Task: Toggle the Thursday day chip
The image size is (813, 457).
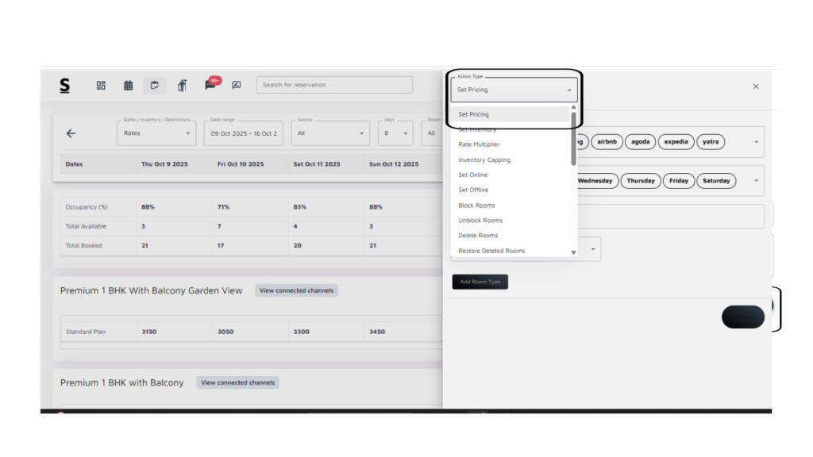Action: pyautogui.click(x=640, y=181)
